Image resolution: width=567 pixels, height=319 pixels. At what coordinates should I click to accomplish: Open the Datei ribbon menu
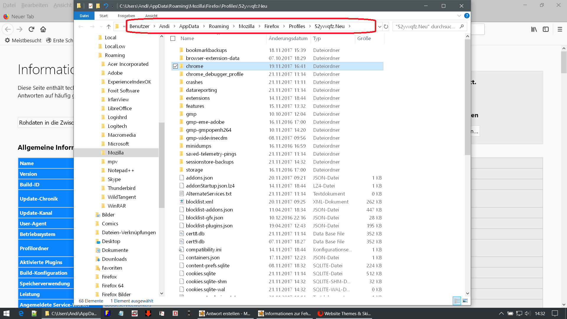[84, 16]
